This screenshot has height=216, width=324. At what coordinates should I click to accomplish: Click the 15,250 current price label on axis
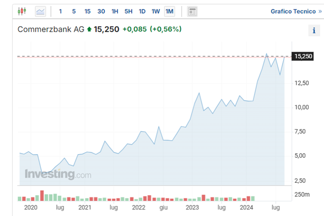[x=304, y=57]
